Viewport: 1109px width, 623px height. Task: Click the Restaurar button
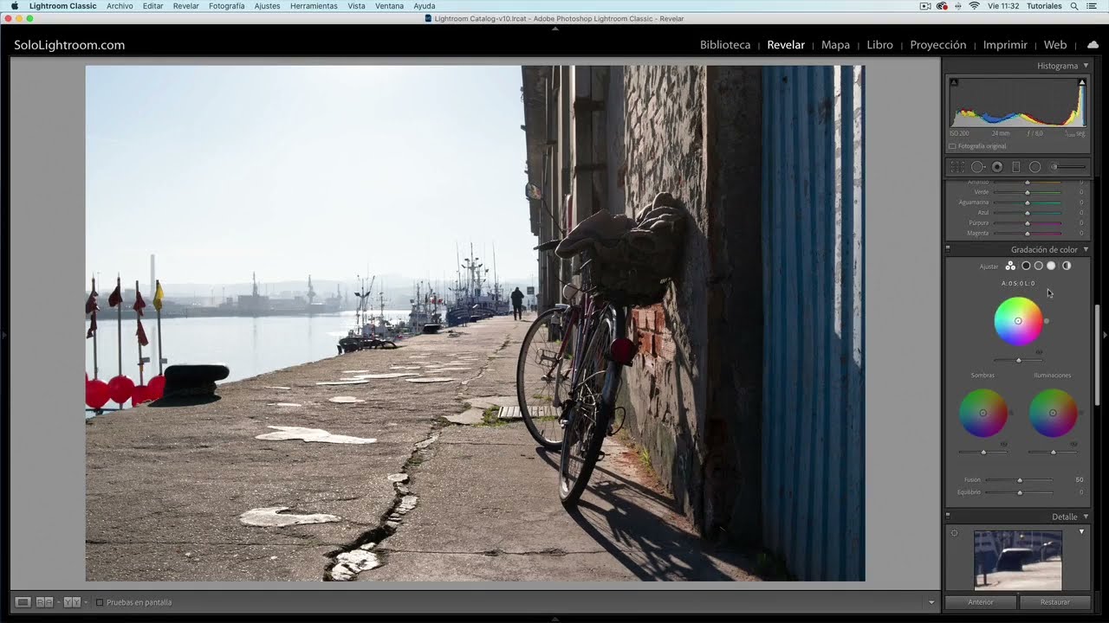click(1054, 602)
